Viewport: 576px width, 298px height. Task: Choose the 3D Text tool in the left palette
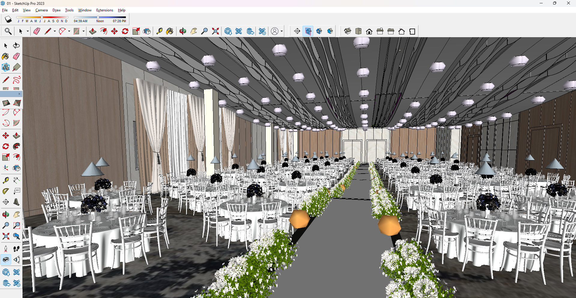(x=17, y=202)
